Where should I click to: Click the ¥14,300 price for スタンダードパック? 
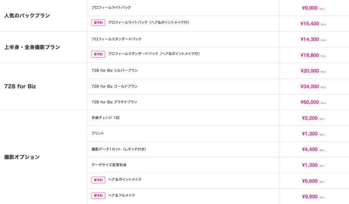(310, 39)
